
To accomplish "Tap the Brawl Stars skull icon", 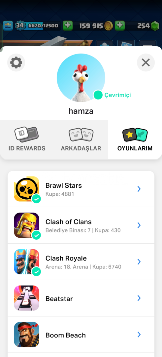I will pyautogui.click(x=27, y=189).
